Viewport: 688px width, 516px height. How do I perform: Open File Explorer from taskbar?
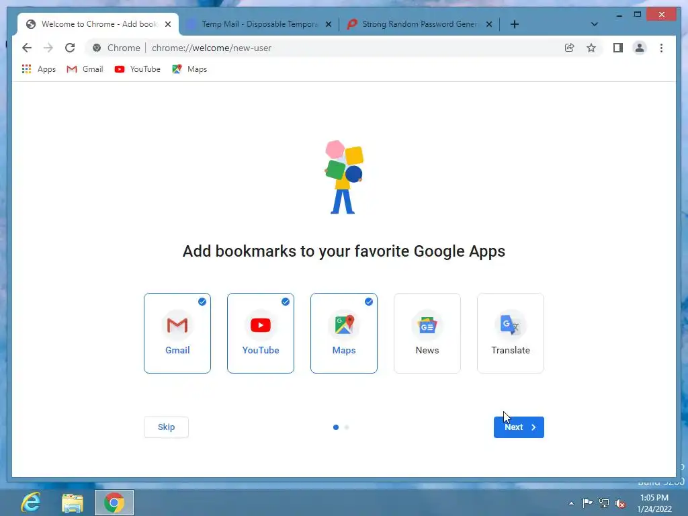tap(73, 503)
